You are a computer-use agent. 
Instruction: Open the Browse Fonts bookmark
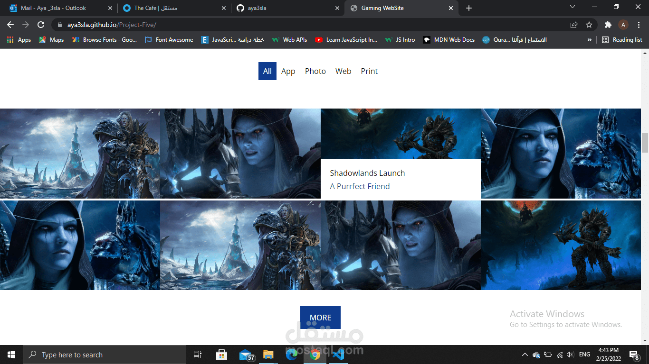(105, 40)
